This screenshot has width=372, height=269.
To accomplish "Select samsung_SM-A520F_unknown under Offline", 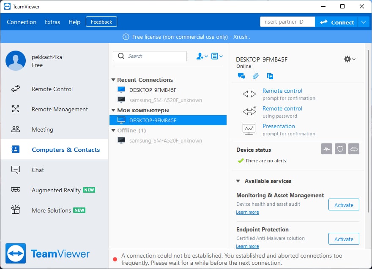I will click(168, 140).
